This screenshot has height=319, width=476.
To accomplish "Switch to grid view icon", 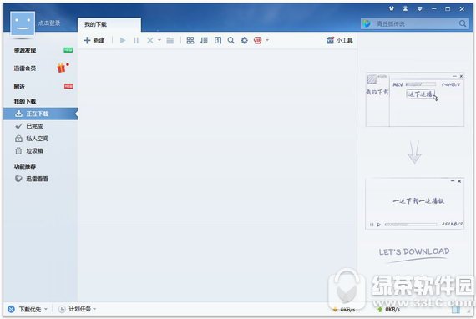I will [190, 40].
